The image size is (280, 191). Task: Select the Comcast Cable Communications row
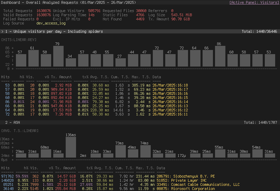[x=120, y=184]
